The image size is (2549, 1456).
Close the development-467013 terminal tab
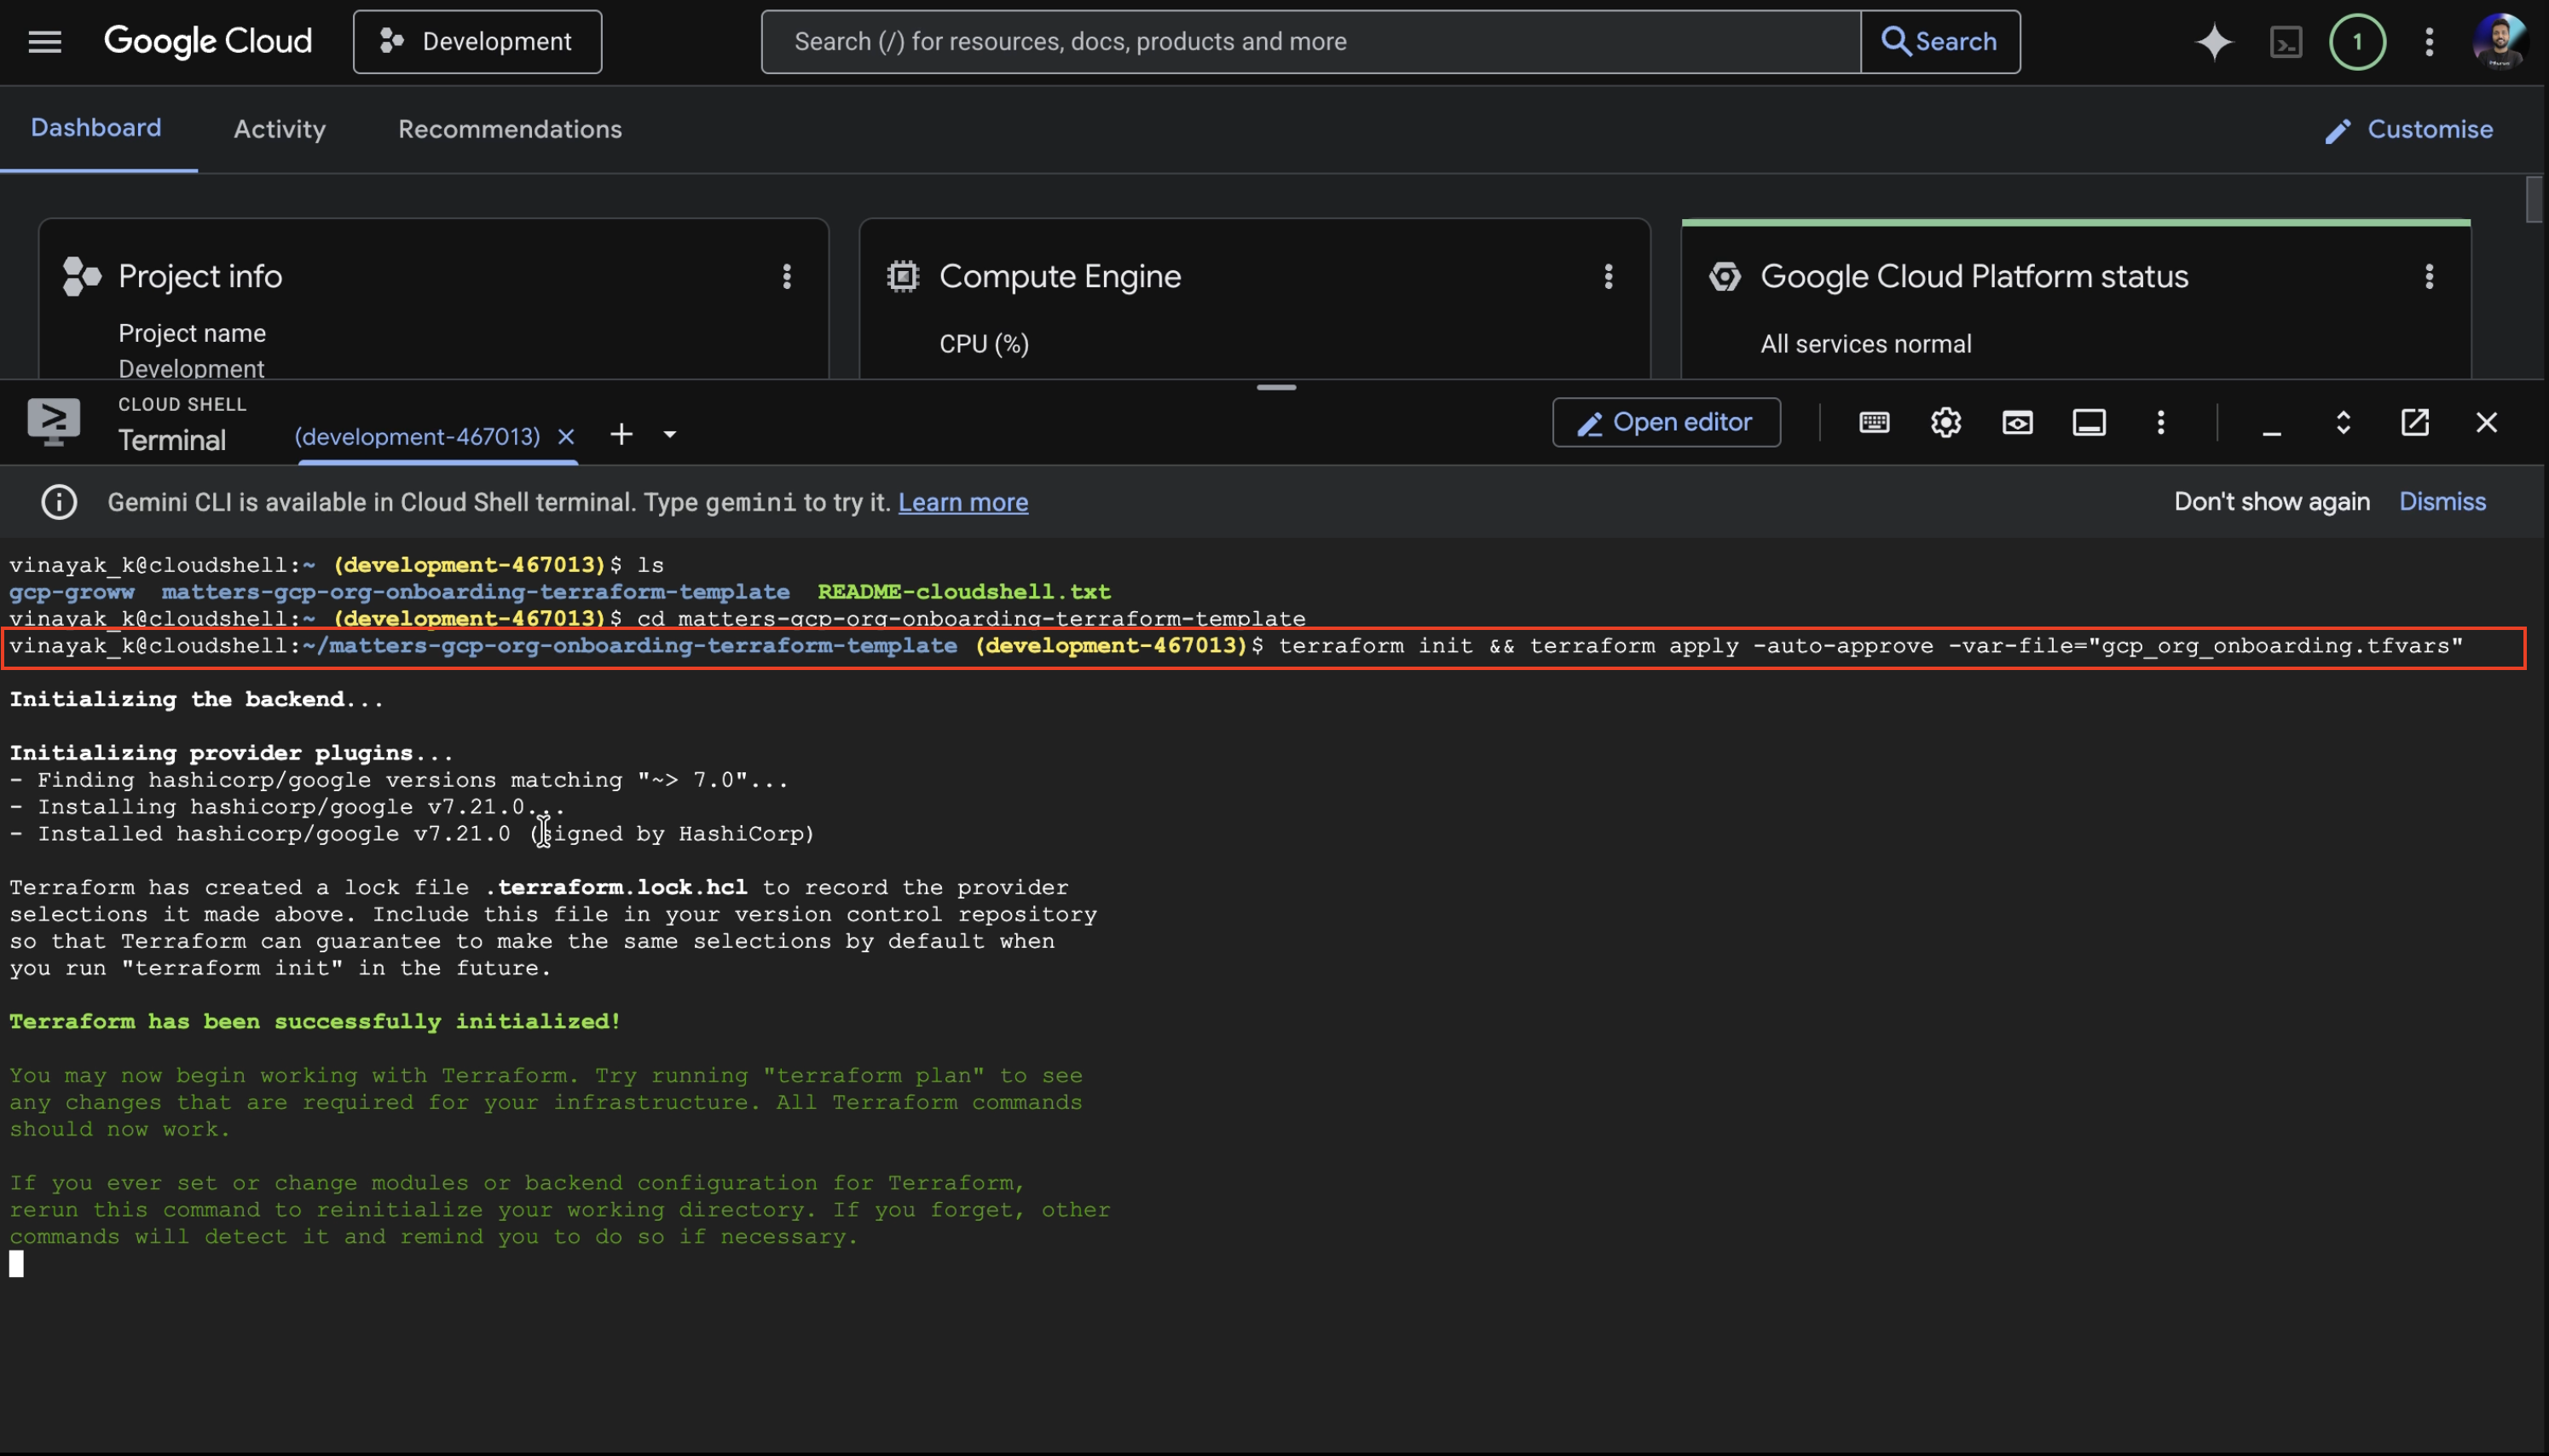(x=566, y=437)
